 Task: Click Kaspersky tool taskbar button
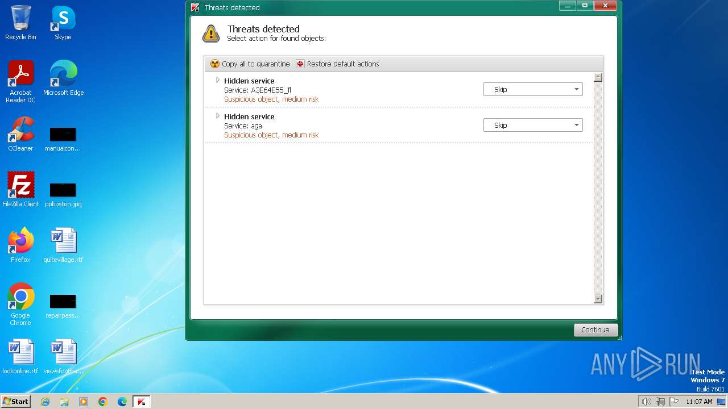tap(142, 402)
